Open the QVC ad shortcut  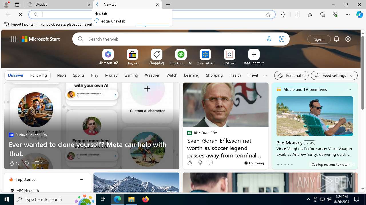[x=229, y=57]
